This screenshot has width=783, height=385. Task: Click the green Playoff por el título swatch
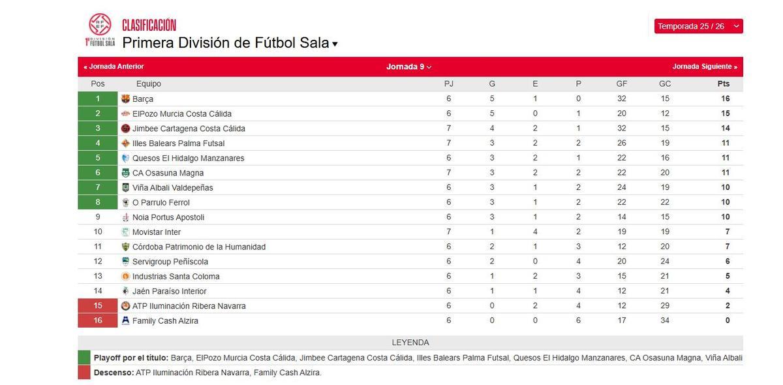pyautogui.click(x=85, y=358)
